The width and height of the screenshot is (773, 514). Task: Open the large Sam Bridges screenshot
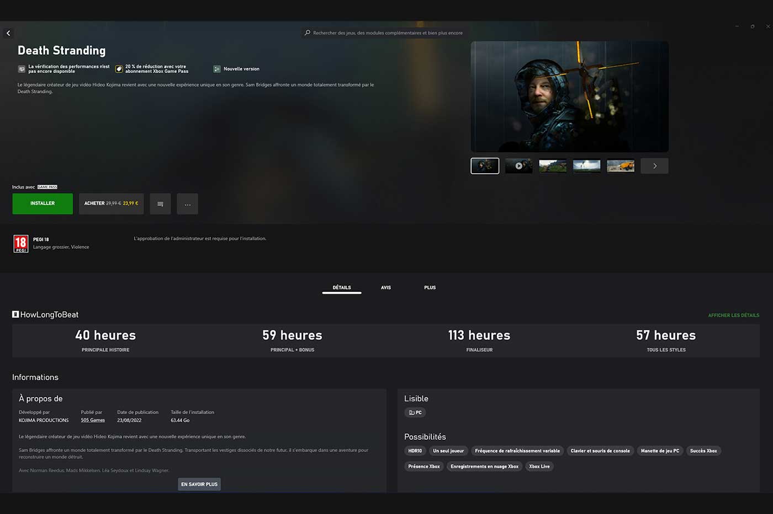point(570,97)
